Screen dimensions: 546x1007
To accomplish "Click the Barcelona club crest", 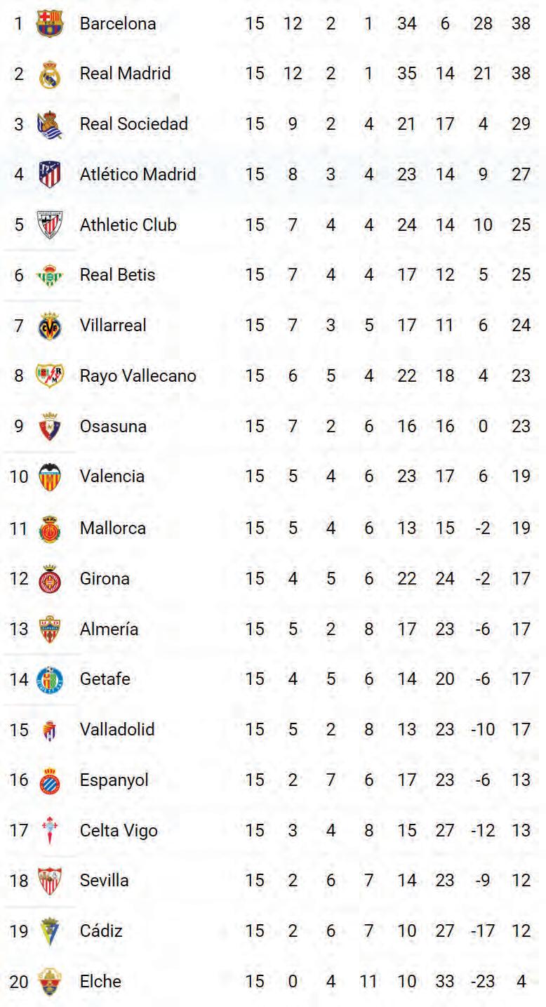I will click(49, 24).
